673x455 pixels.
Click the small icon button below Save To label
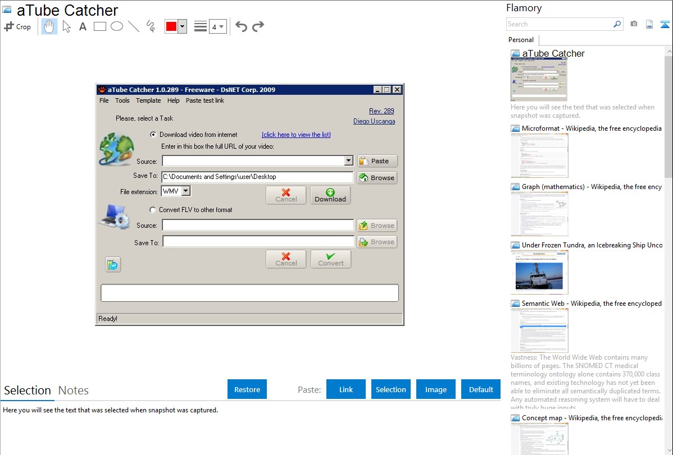(x=113, y=265)
